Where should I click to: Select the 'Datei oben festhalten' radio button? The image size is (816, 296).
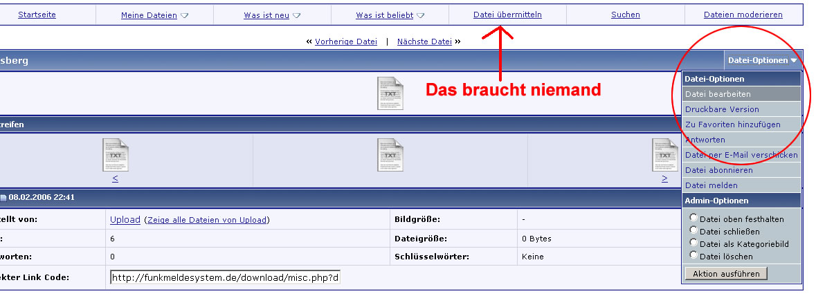[693, 218]
